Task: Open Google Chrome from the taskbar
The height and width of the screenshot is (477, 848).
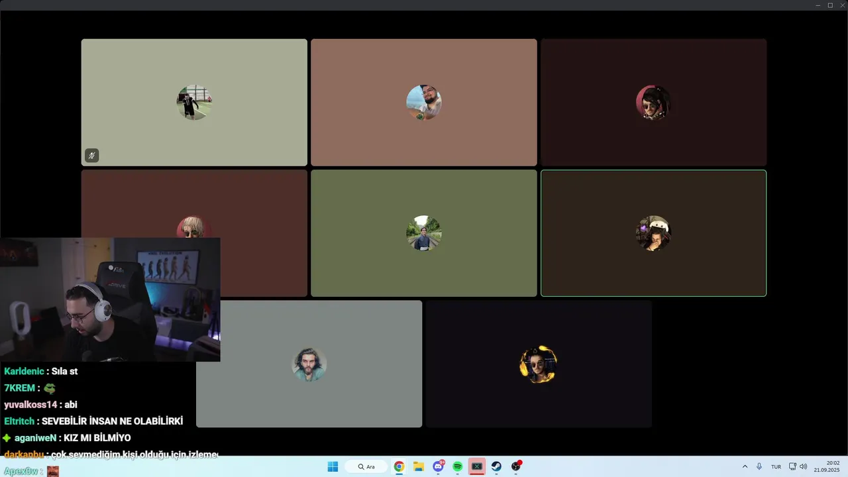Action: (399, 466)
